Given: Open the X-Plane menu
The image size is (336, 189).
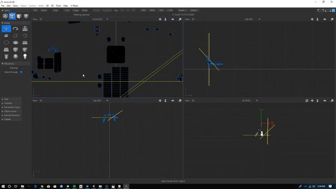Looking at the screenshot, I should [75, 6].
